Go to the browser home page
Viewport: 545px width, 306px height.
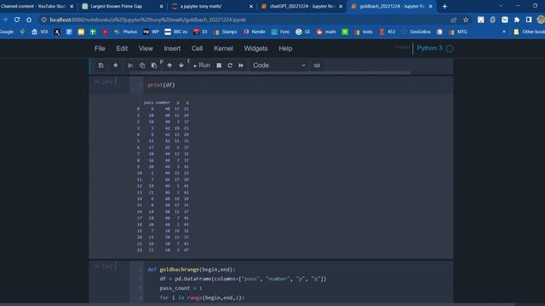pos(29,20)
